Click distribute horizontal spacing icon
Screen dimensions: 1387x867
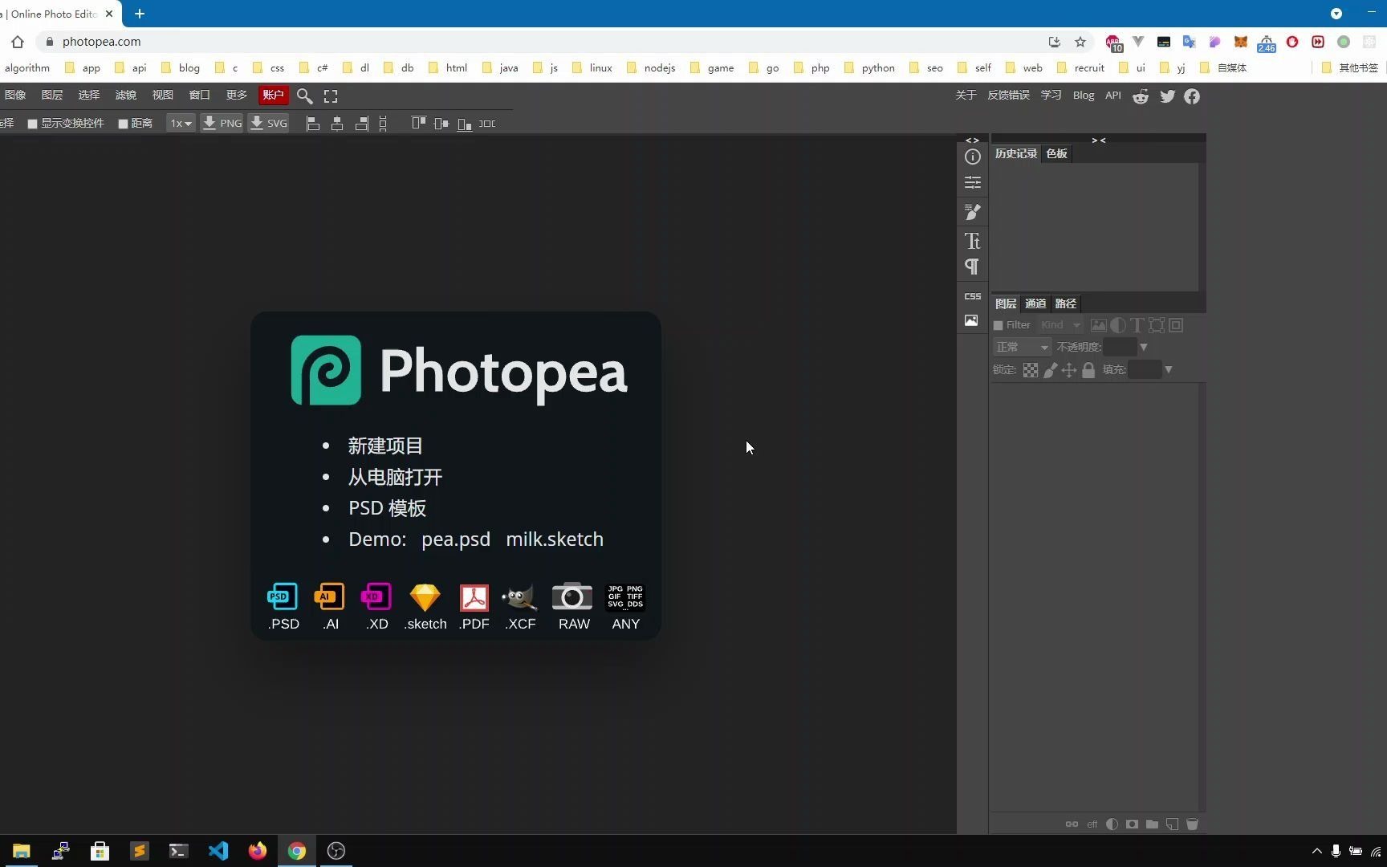(487, 124)
